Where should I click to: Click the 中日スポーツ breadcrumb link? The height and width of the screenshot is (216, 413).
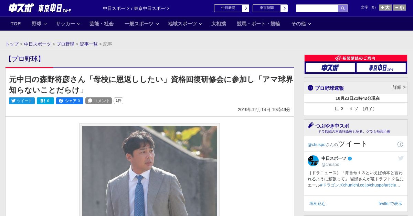point(38,44)
